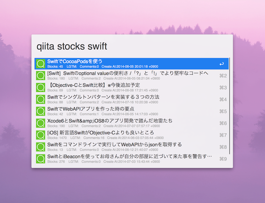Click the return arrow icon on the selected result
The height and width of the screenshot is (203, 265).
point(222,64)
